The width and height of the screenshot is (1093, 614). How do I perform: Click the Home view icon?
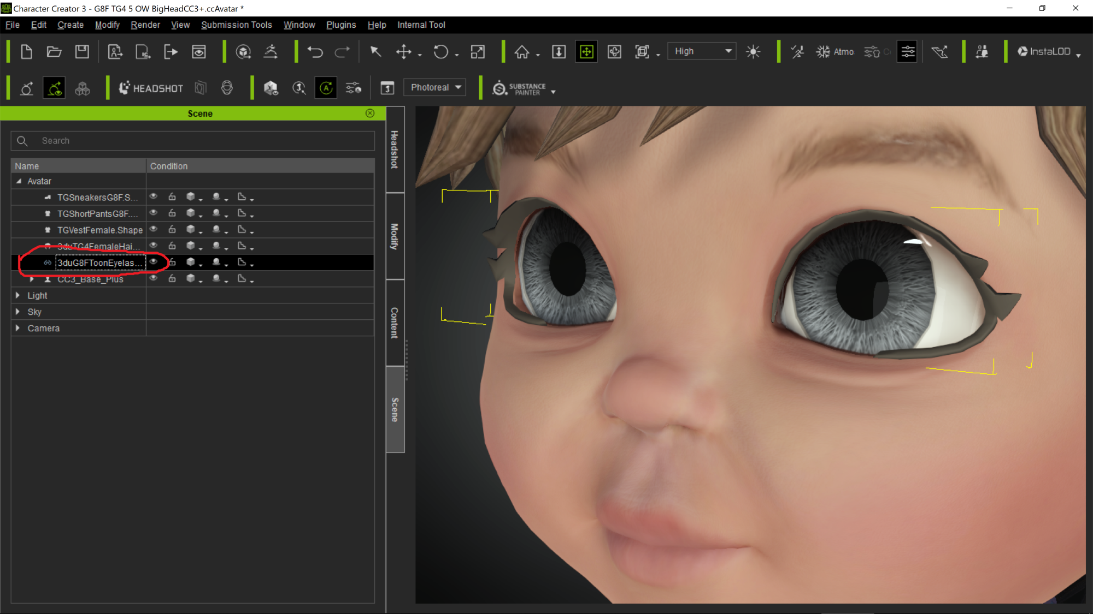pyautogui.click(x=522, y=52)
